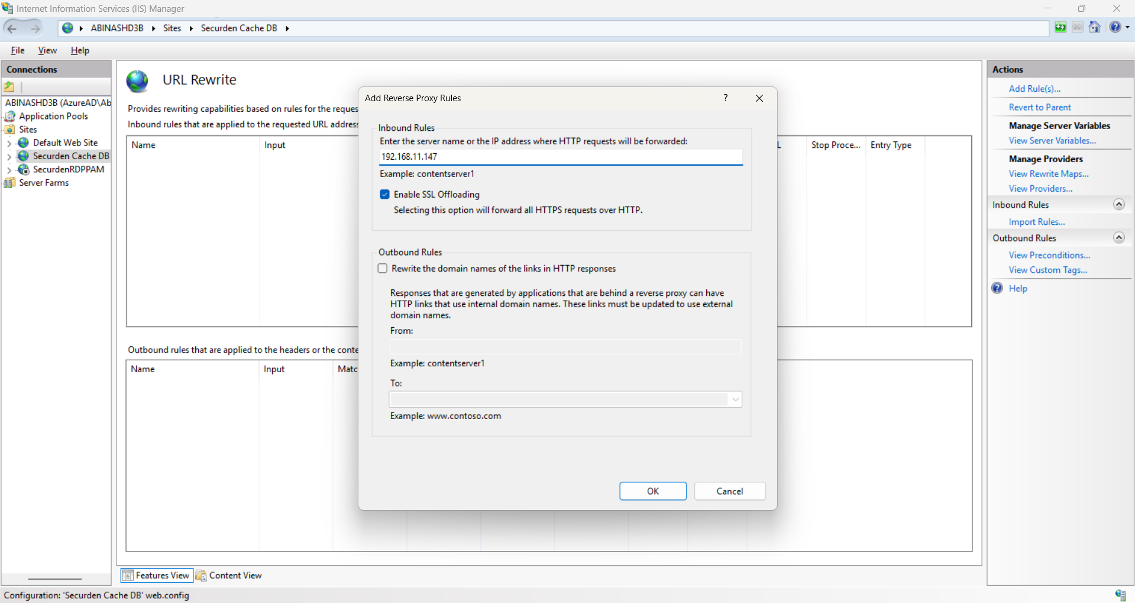The width and height of the screenshot is (1135, 603).
Task: Open View Rewrite Maps... link
Action: click(1049, 174)
